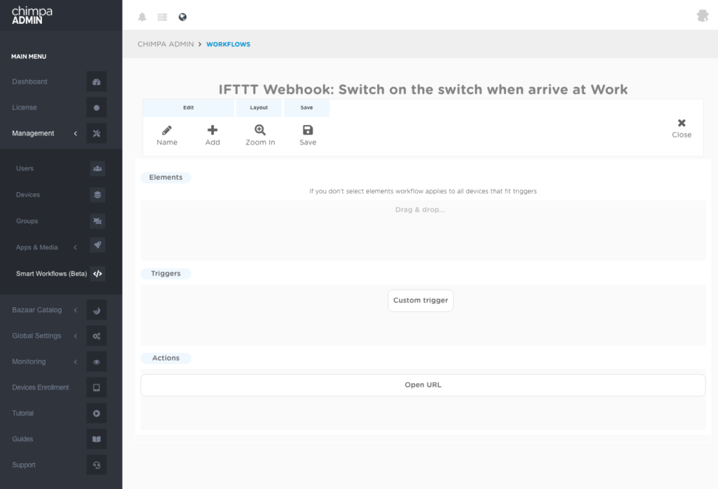Click the workflow title heading
The image size is (718, 489).
(423, 89)
